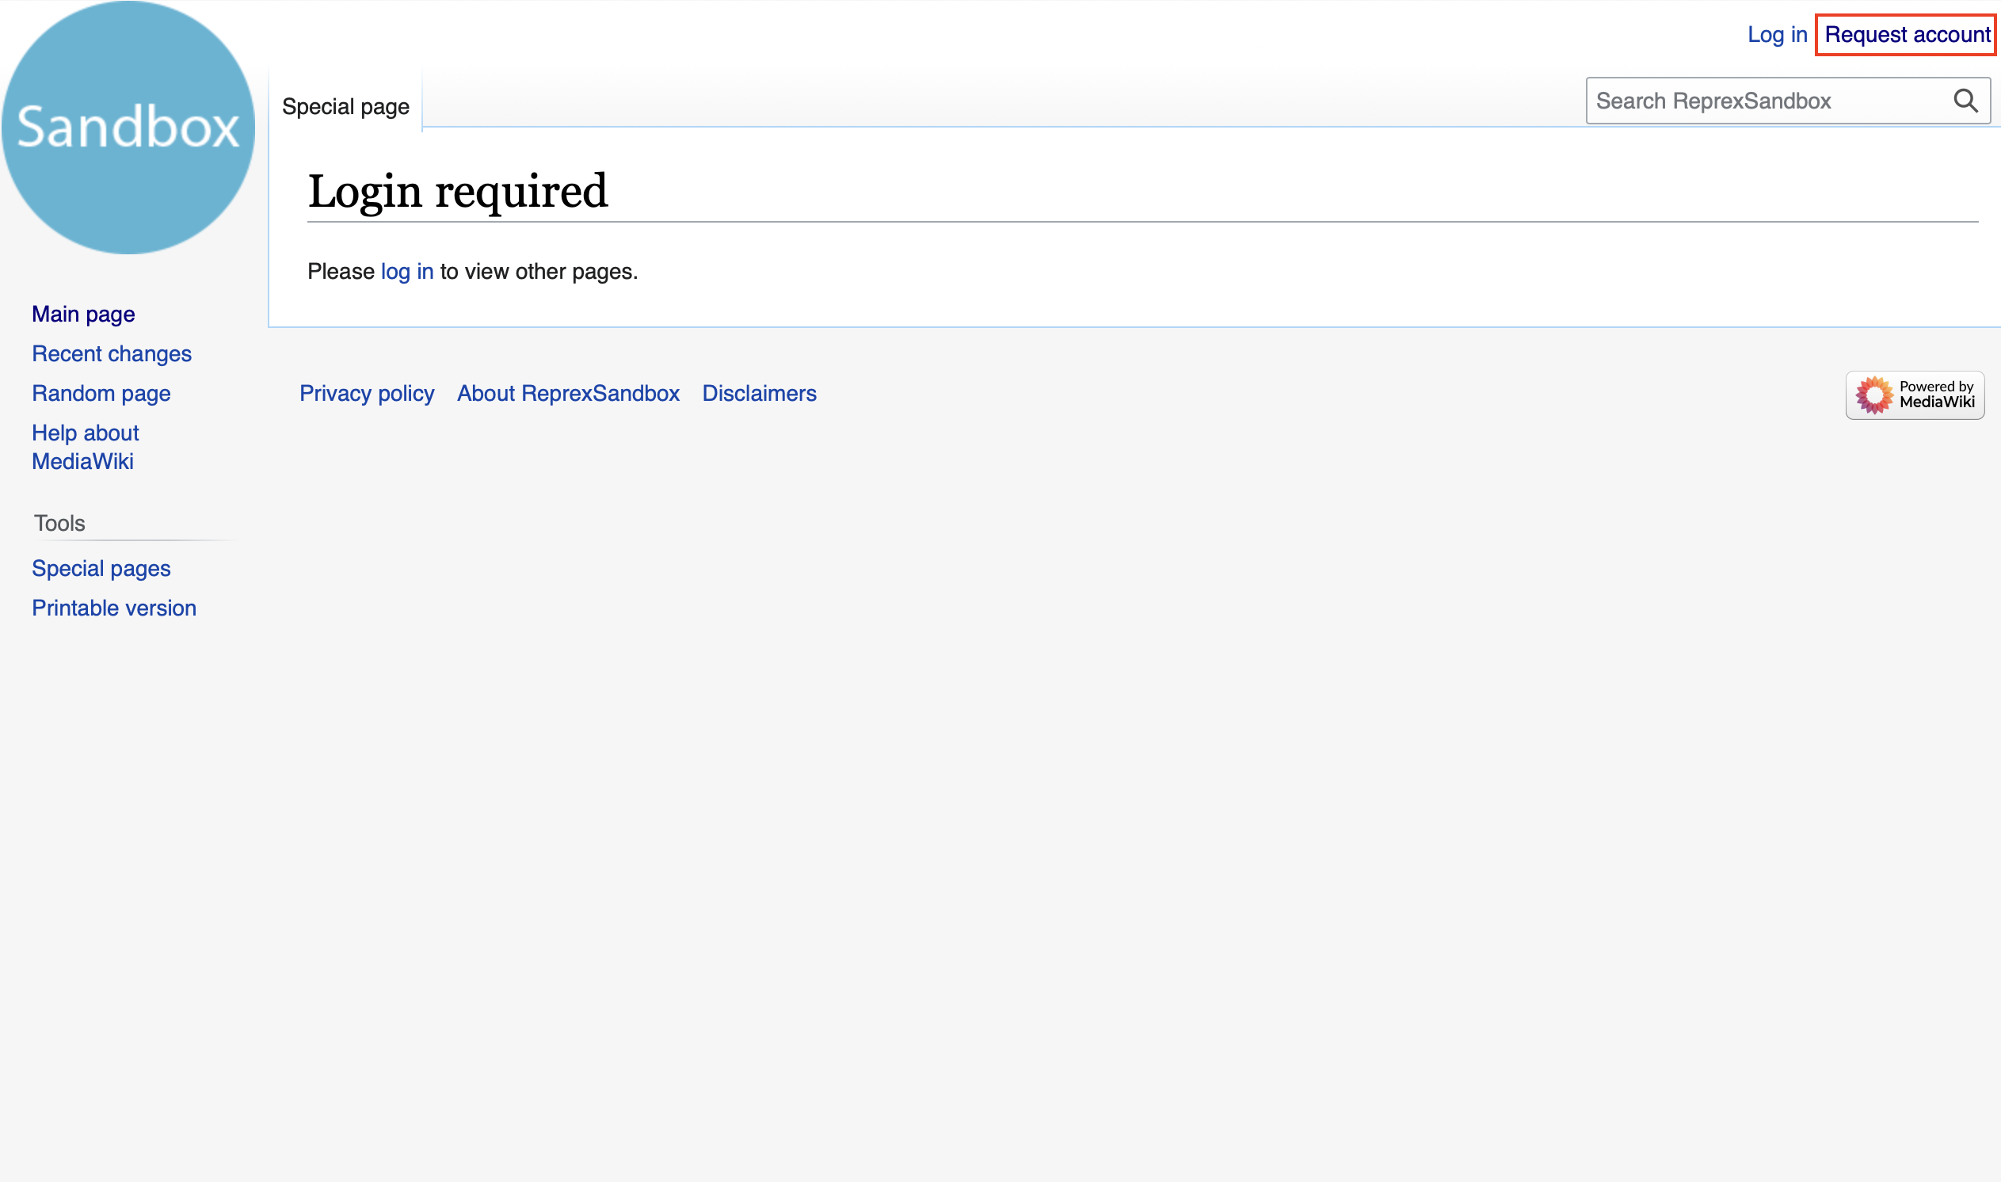
Task: Click the search magnifying glass icon
Action: pyautogui.click(x=1965, y=101)
